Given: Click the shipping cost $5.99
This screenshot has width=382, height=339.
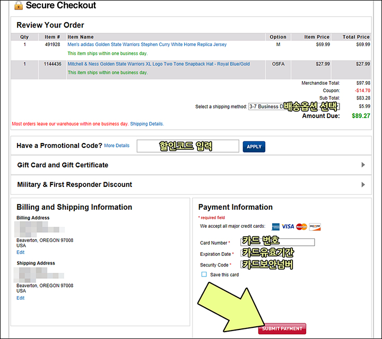Looking at the screenshot, I should pyautogui.click(x=364, y=106).
